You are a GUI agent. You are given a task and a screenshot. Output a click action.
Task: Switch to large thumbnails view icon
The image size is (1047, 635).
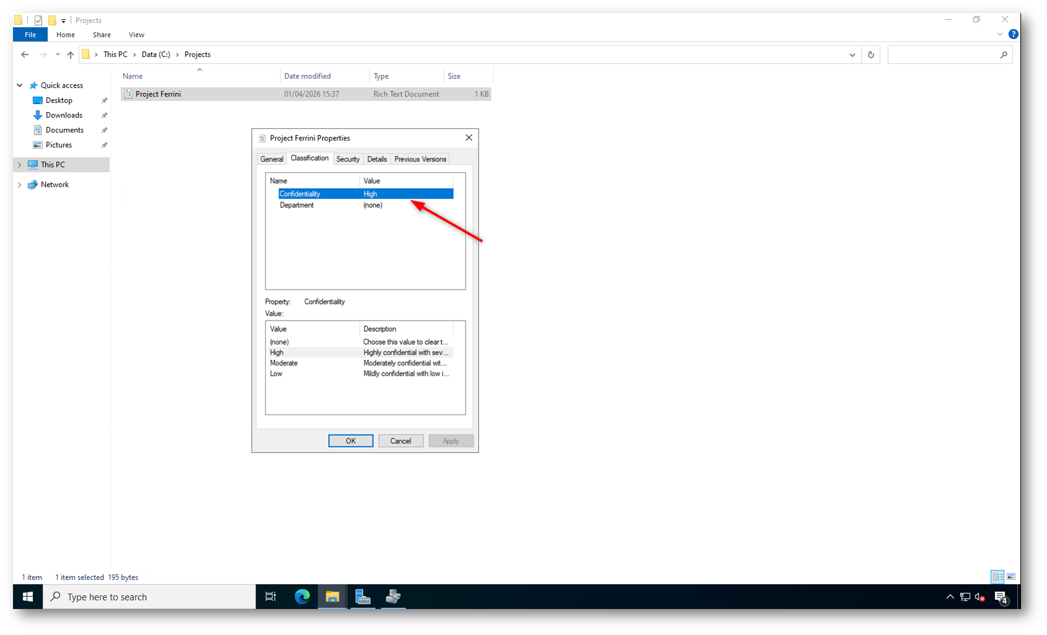click(x=1011, y=577)
